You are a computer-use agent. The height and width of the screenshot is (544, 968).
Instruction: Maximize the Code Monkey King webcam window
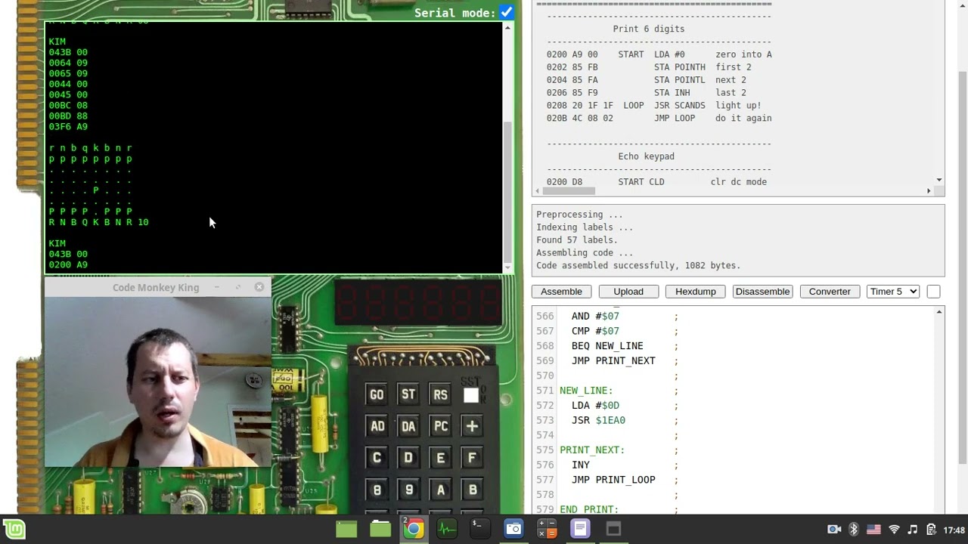[x=237, y=287]
